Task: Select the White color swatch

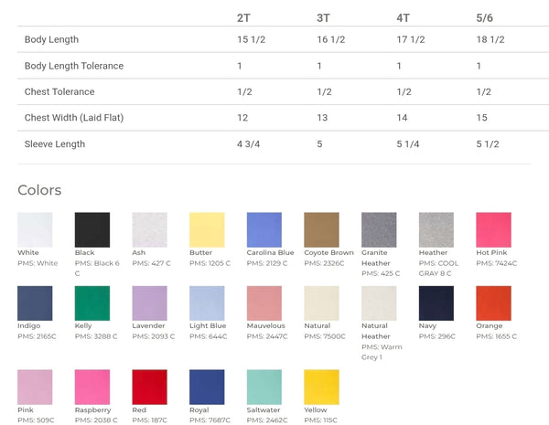Action: pyautogui.click(x=35, y=229)
